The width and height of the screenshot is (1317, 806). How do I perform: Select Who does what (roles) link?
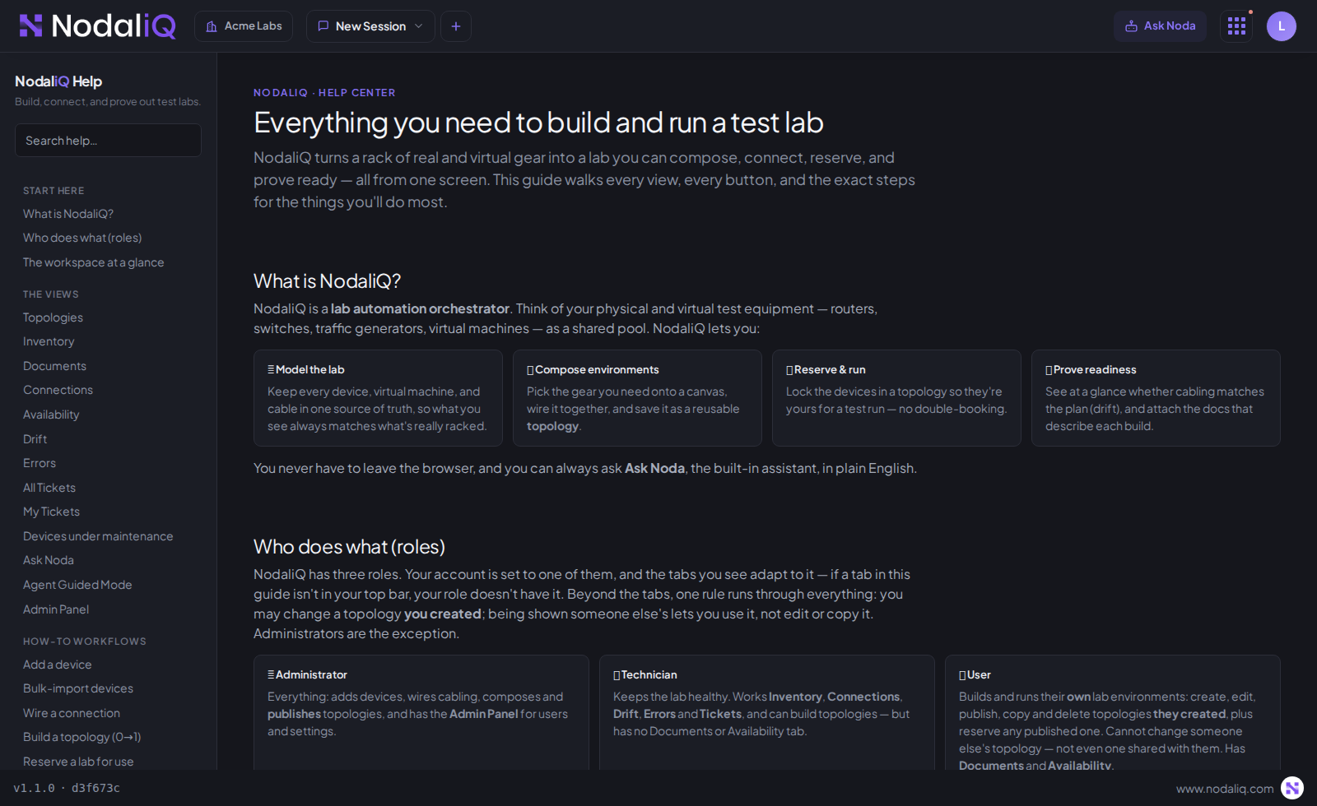(82, 238)
